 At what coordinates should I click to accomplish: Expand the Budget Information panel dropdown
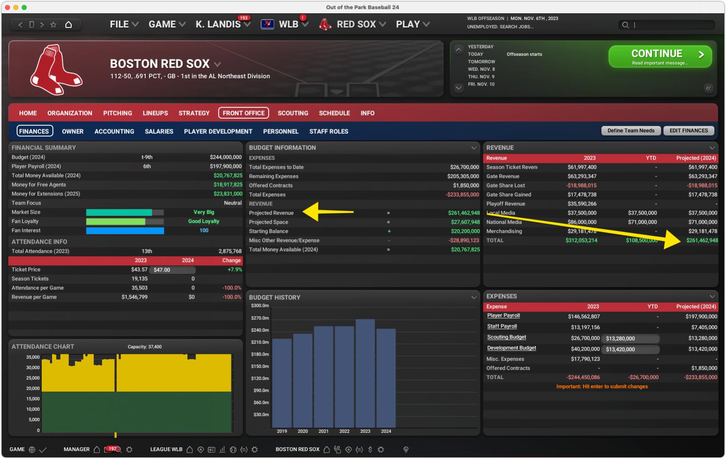click(473, 148)
